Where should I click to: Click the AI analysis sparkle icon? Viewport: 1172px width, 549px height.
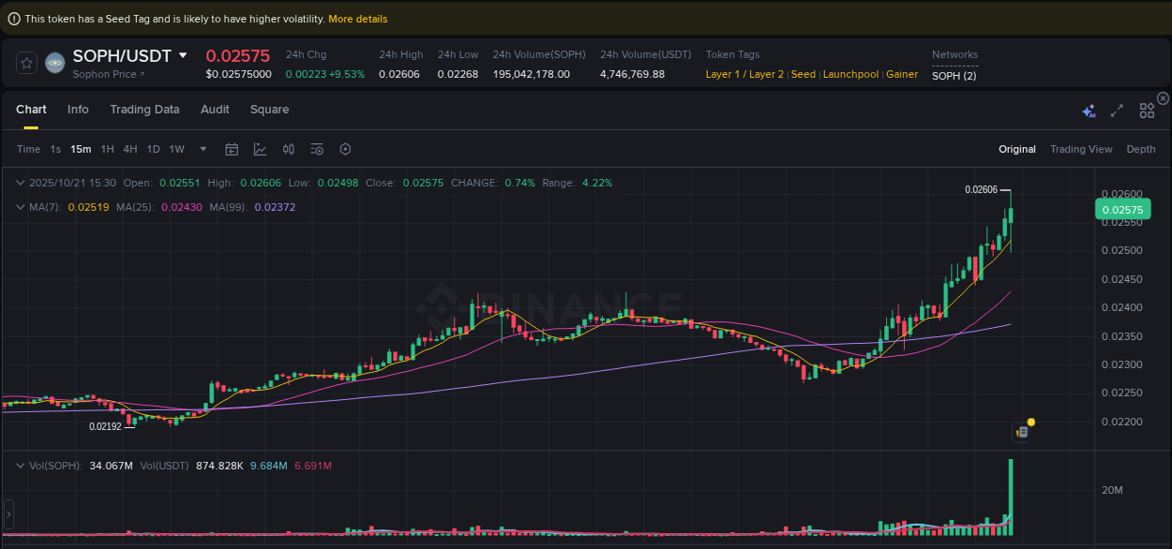pos(1089,111)
